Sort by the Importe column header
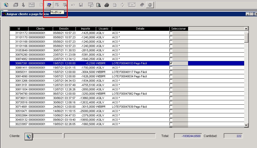Screen dimensions: 257x148 click(x=85, y=29)
